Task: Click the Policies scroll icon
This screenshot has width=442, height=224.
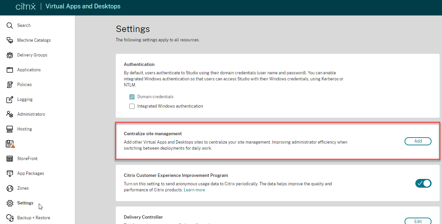Action: pos(10,85)
